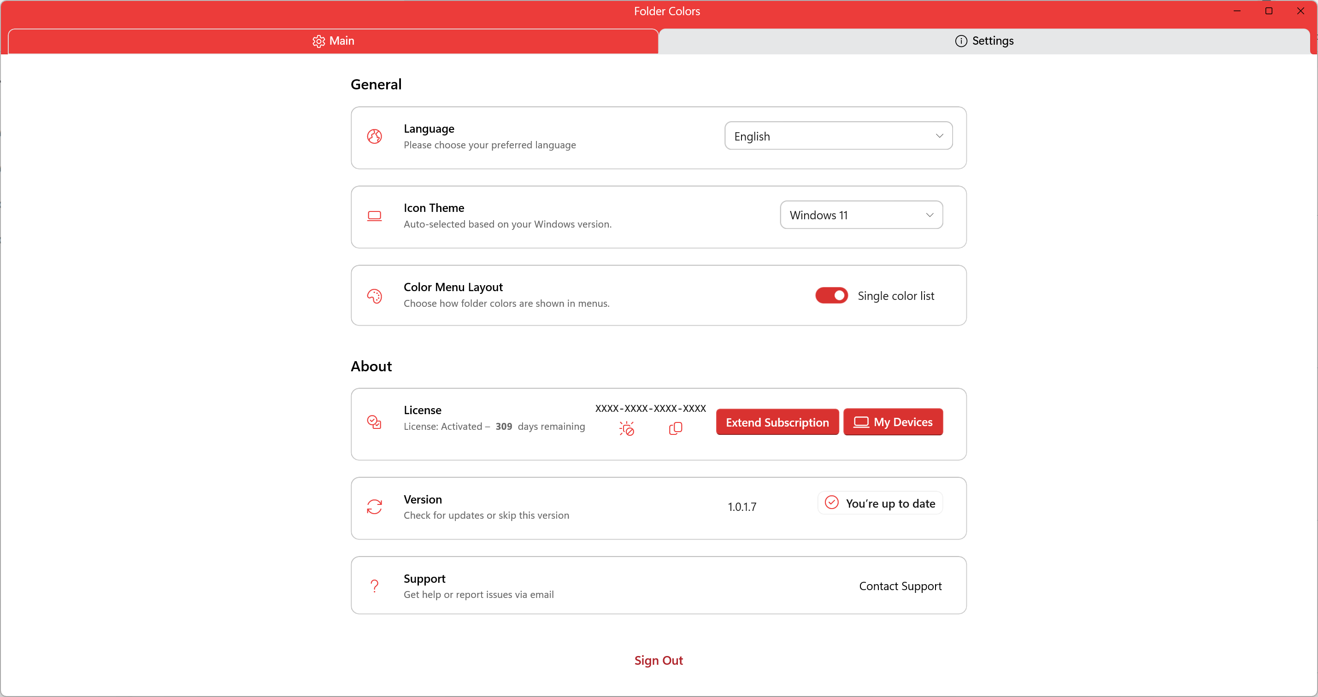Click Contact Support
Viewport: 1318px width, 697px height.
tap(900, 586)
